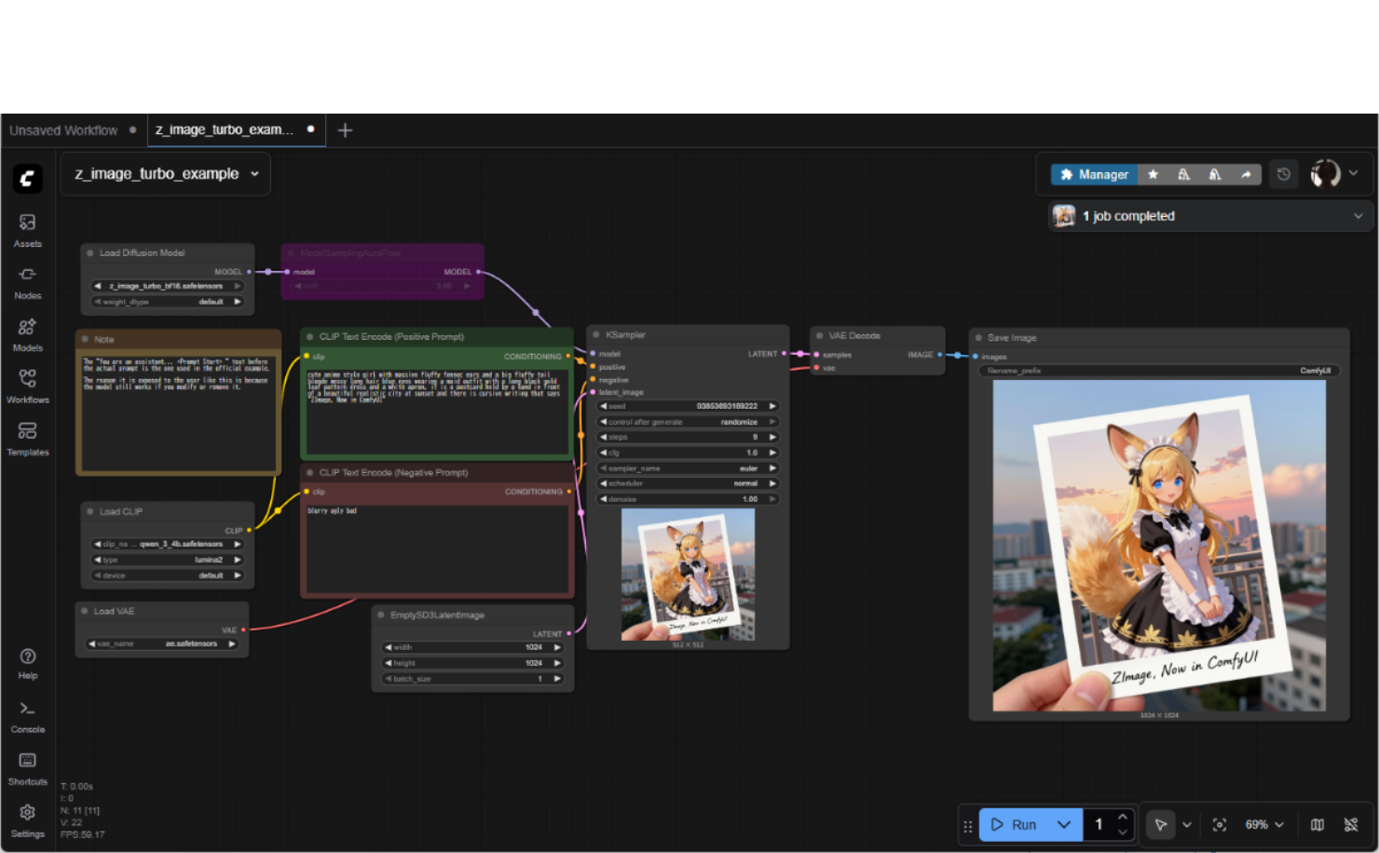The image size is (1379, 853).
Task: Collapse the Load VAE node
Action: pos(85,612)
